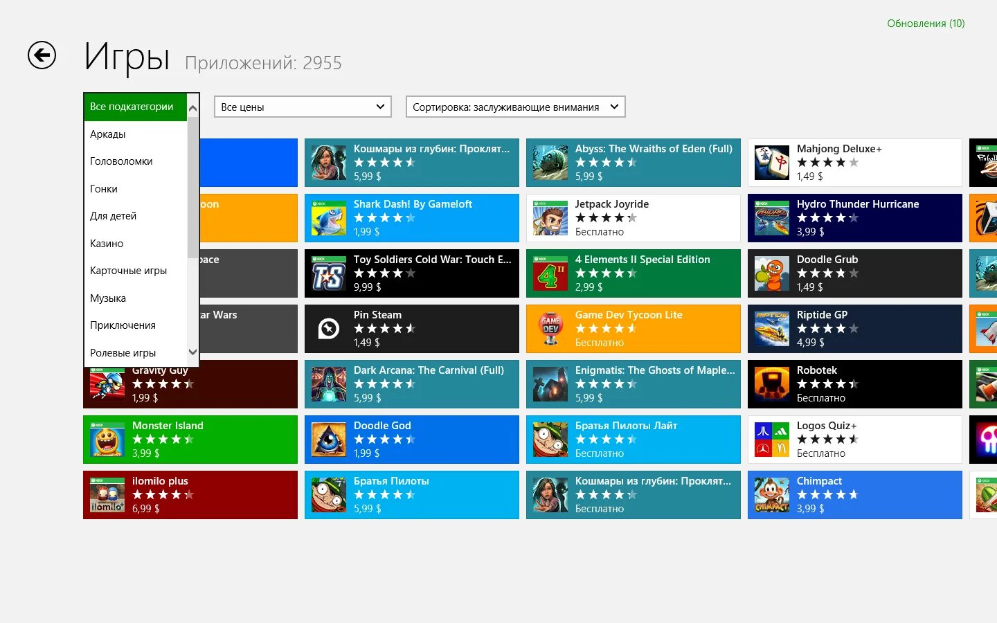This screenshot has height=623, width=997.
Task: Open the Abyss Wraiths of Eden icon
Action: pyautogui.click(x=550, y=163)
